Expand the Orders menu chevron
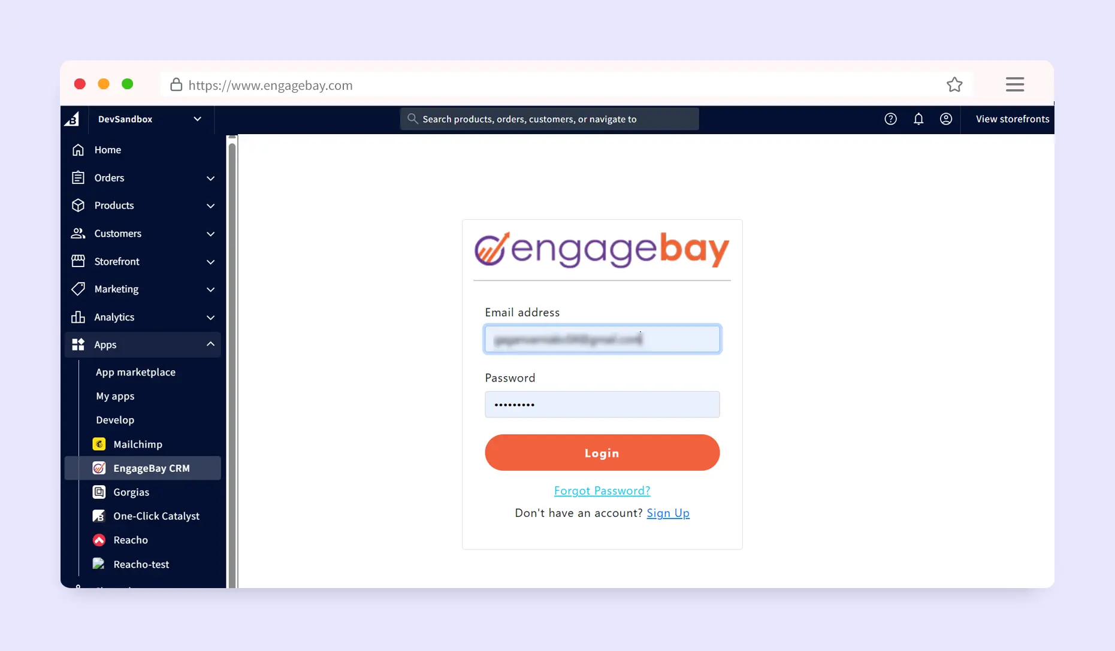Image resolution: width=1115 pixels, height=651 pixels. 210,178
